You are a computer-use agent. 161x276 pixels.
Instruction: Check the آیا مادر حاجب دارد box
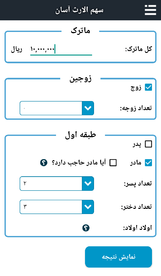tap(113, 163)
